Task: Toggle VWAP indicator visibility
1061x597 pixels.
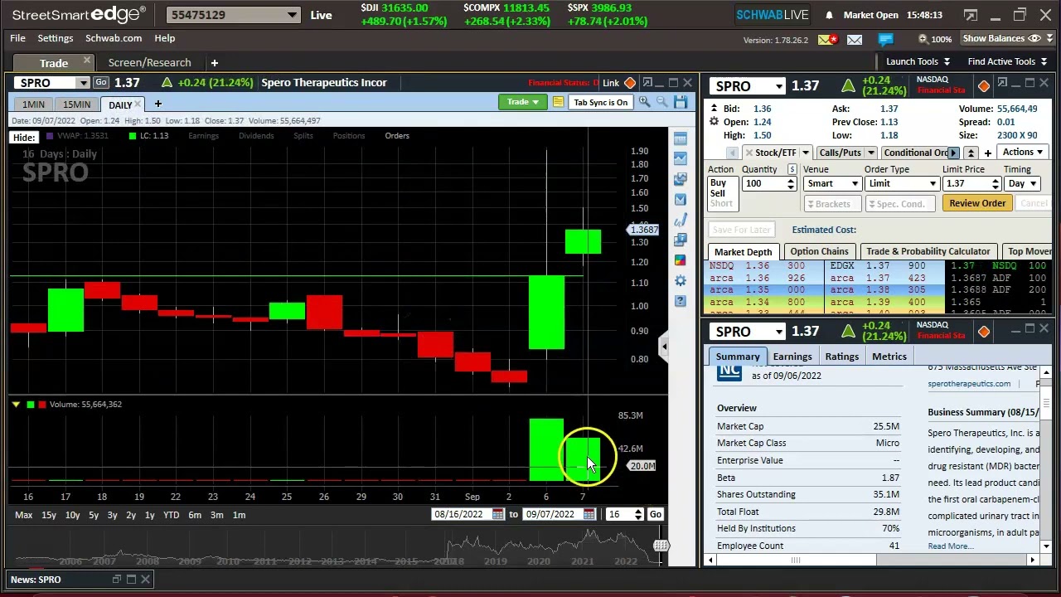Action: (79, 136)
